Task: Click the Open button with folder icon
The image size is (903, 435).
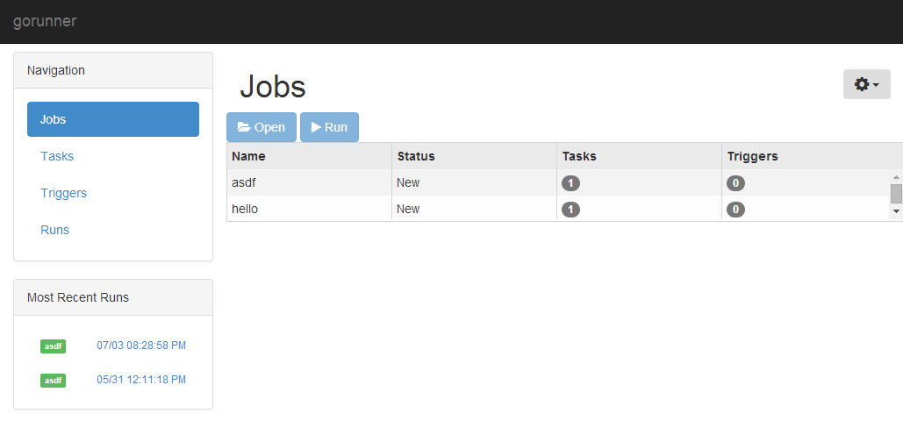Action: (262, 127)
